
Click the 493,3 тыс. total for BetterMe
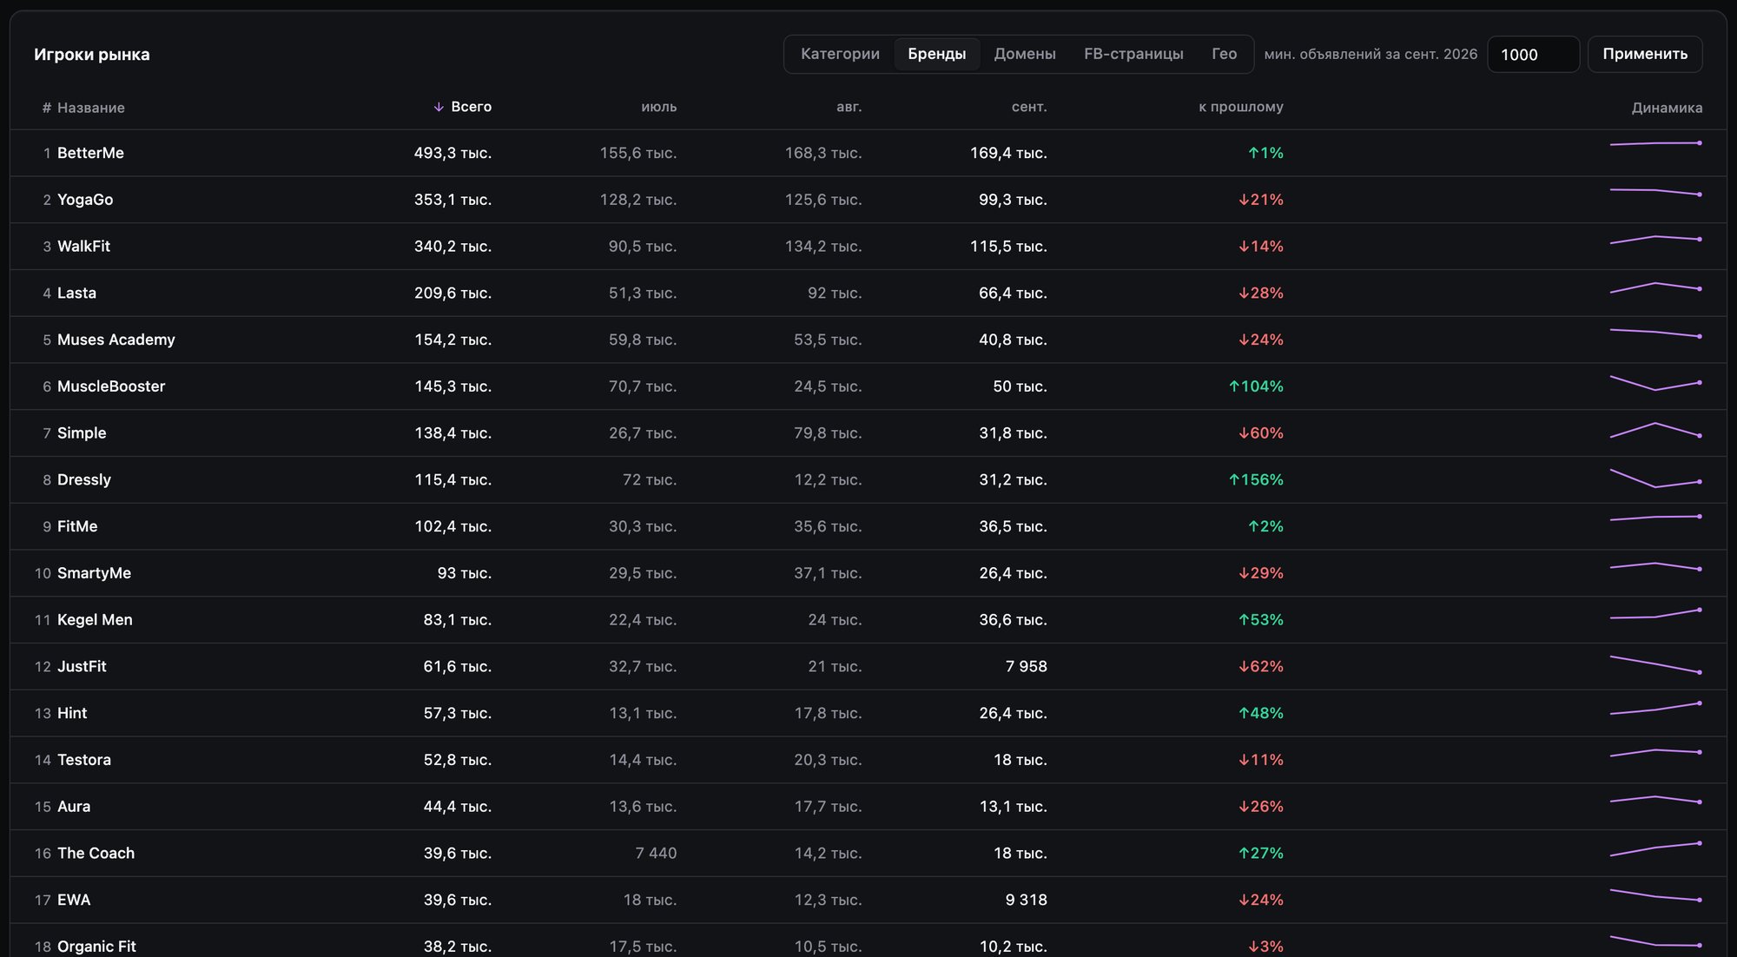click(x=452, y=153)
